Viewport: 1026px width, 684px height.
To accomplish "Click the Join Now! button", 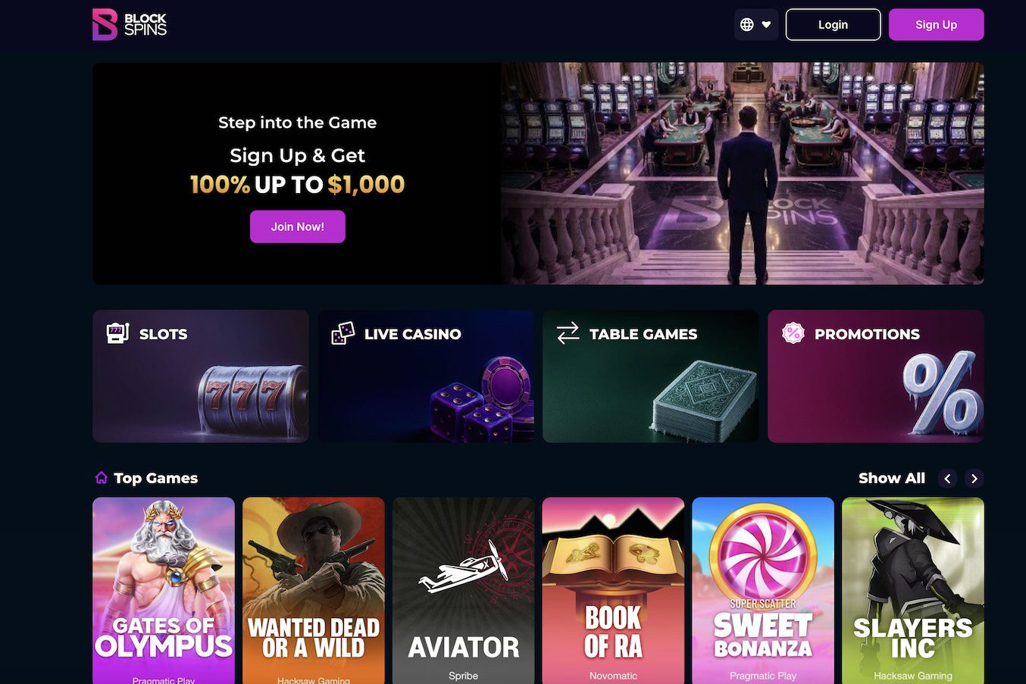I will pos(298,226).
